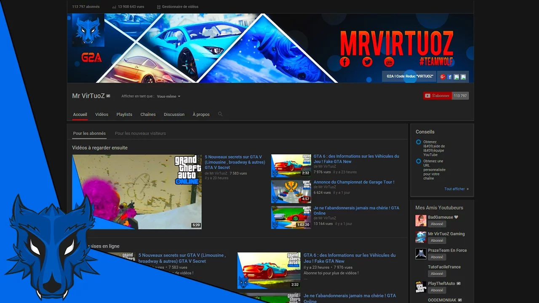The image size is (539, 303).
Task: Click Abonné button under PlayTheftAuto
Action: point(437,290)
